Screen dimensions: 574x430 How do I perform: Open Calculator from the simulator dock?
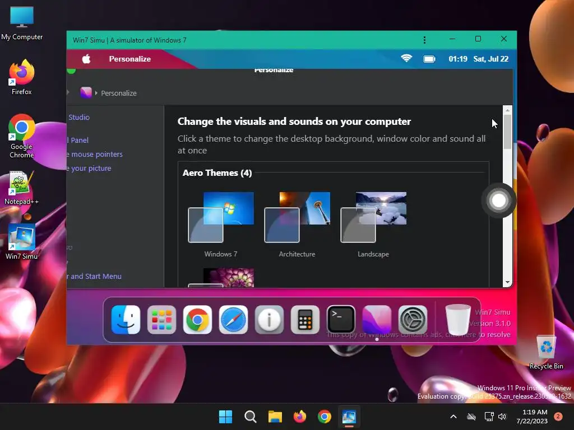point(305,320)
